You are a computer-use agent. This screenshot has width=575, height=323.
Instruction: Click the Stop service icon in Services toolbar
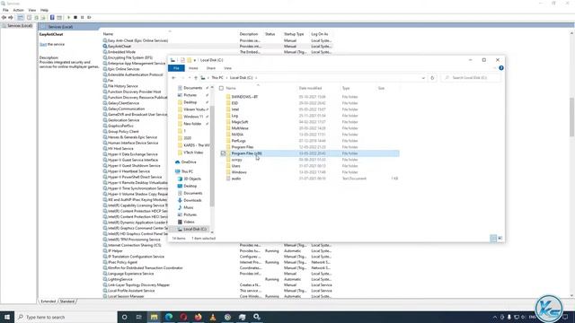pyautogui.click(x=75, y=17)
